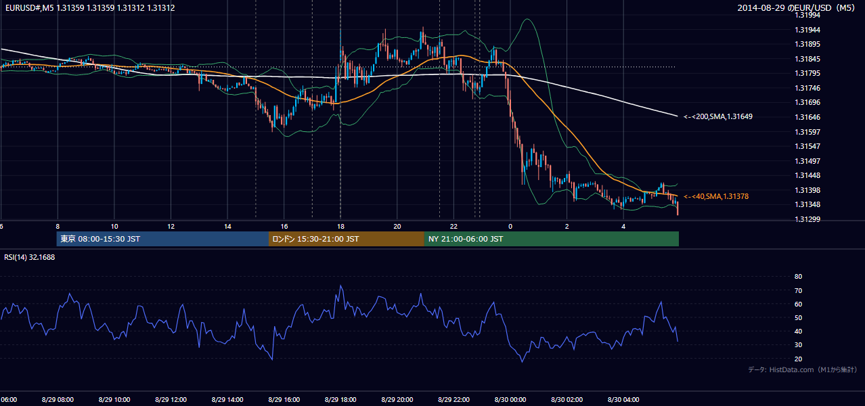Click the 8/30 04:00 time label

[x=623, y=400]
